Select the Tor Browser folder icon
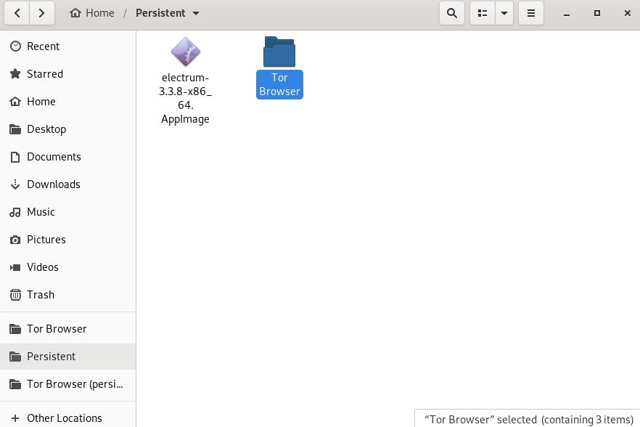The width and height of the screenshot is (640, 427). pos(279,52)
